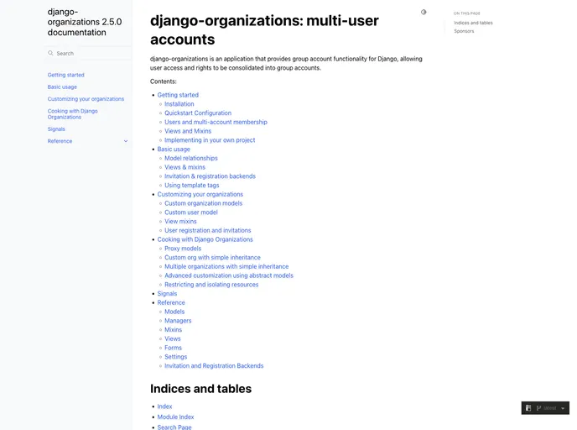Open the latest version dropdown arrow

click(563, 408)
